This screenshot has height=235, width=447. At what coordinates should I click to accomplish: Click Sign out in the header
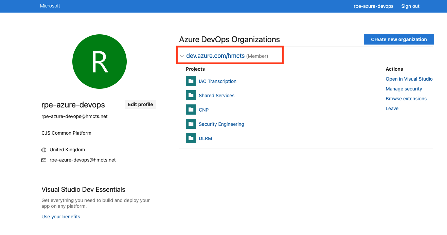click(x=410, y=6)
